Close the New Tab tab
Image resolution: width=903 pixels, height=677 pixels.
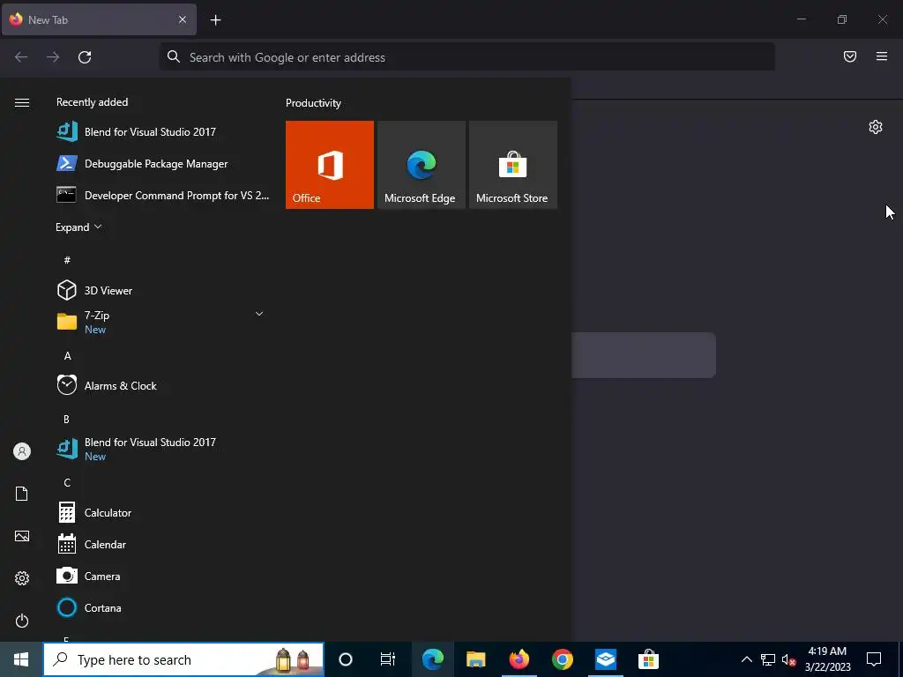coord(183,19)
